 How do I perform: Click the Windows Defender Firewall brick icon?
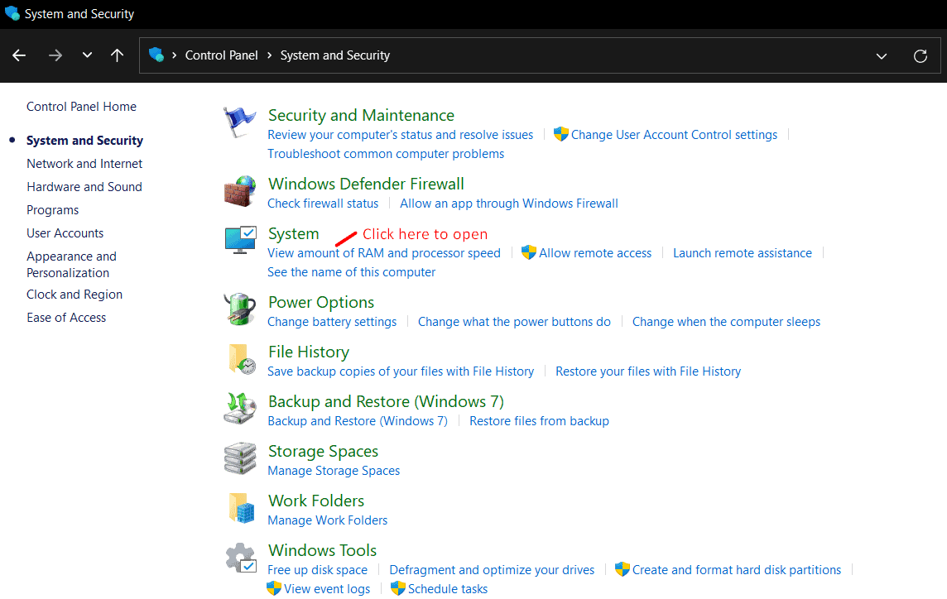point(240,192)
